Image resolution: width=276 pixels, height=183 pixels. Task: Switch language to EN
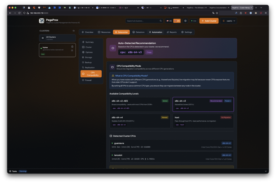point(177,21)
